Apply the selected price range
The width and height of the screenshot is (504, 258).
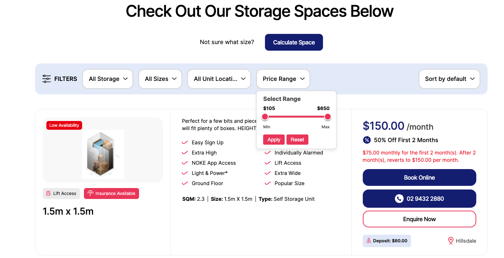pyautogui.click(x=274, y=140)
